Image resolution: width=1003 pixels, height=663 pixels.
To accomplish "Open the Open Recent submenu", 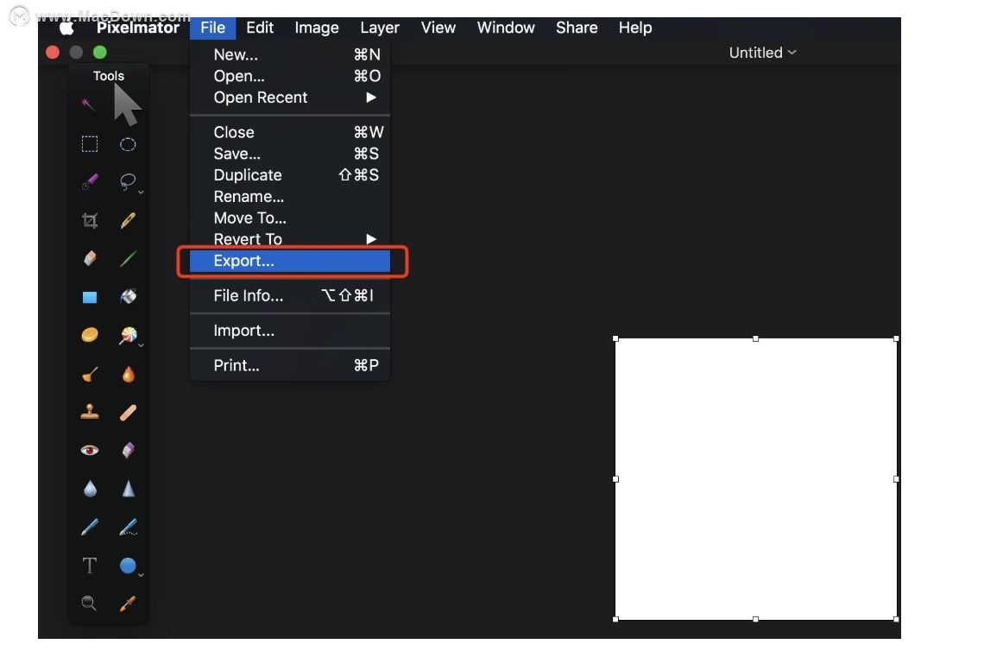I will 260,98.
